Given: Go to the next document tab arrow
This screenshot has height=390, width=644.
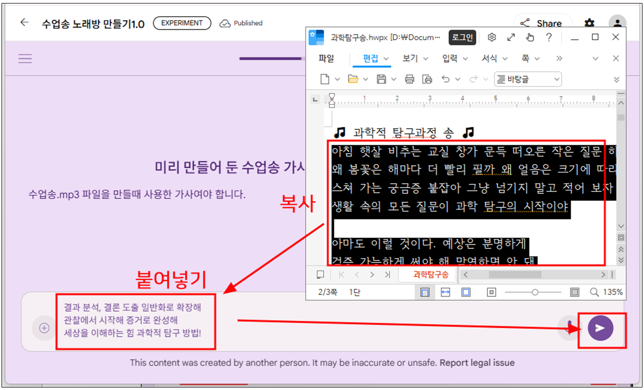Looking at the screenshot, I should coord(372,275).
